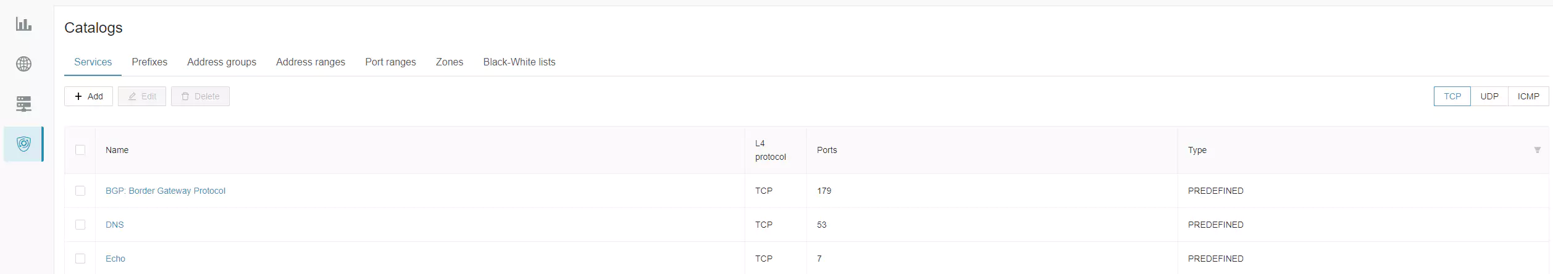Screen dimensions: 1553x274
Task: Toggle the select-all checkbox in header
Action: 80,150
